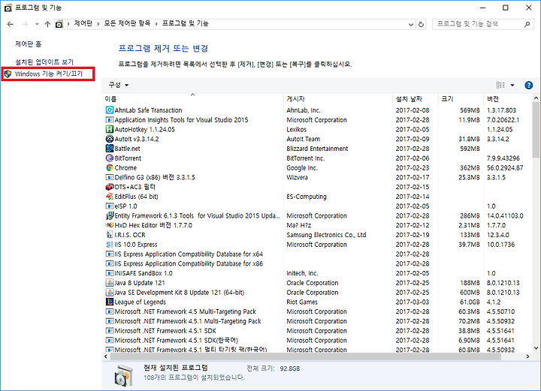This screenshot has width=541, height=391.
Task: Click the AhnLab Safe Transaction shield icon
Action: (x=110, y=110)
